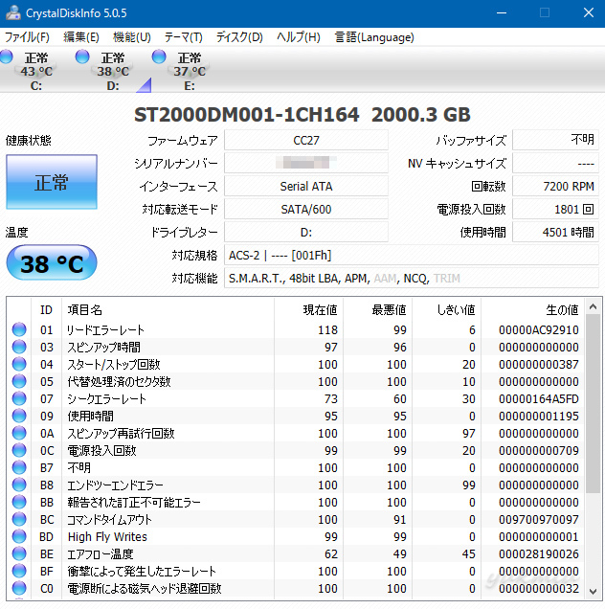Screen dimensions: 605x609
Task: Click the scrollbar up arrow in attribute list
Action: tap(593, 306)
